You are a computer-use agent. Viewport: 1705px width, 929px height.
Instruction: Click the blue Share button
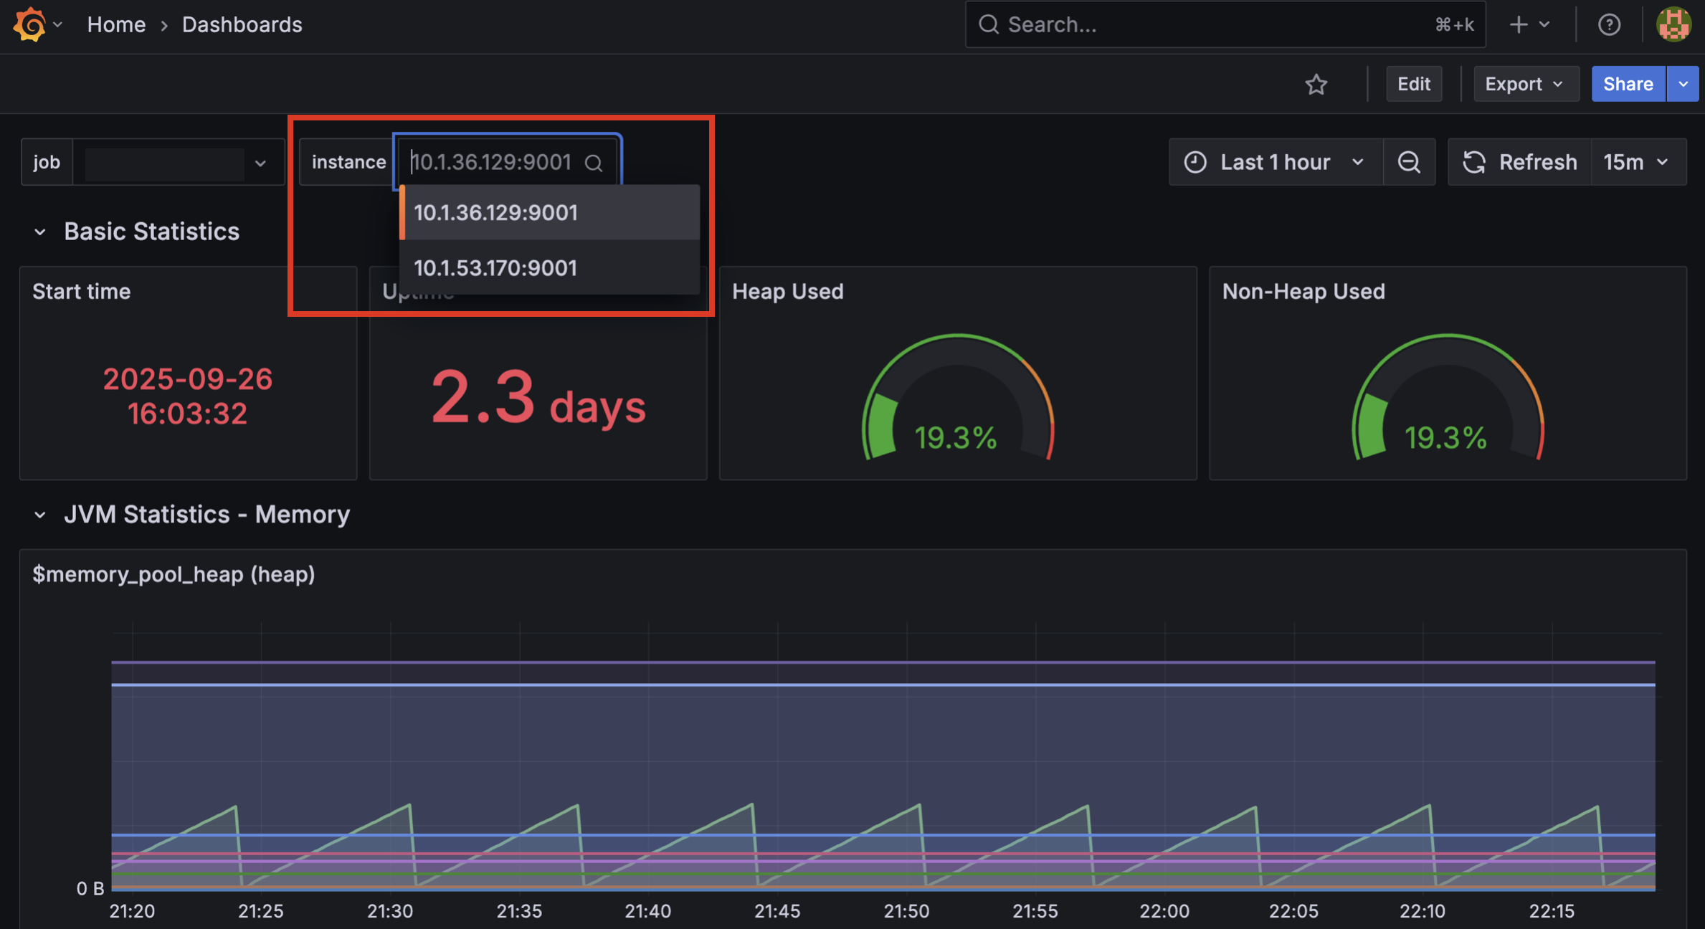1628,85
